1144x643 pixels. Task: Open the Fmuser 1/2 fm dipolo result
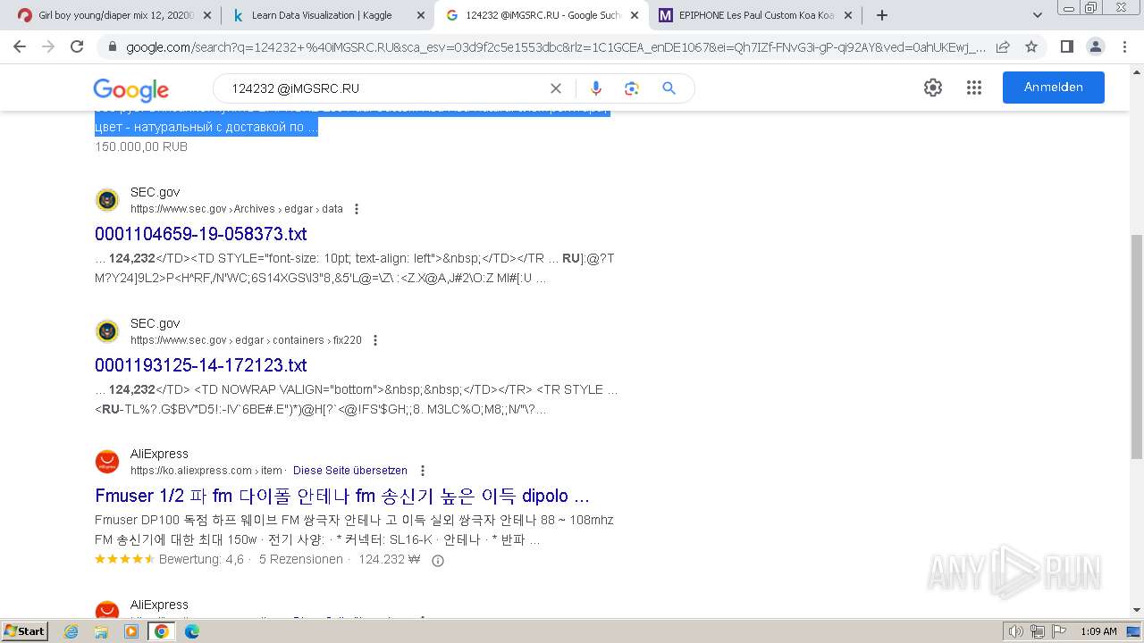tap(342, 497)
